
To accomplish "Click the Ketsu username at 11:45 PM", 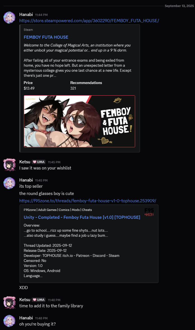I will click(x=25, y=162).
